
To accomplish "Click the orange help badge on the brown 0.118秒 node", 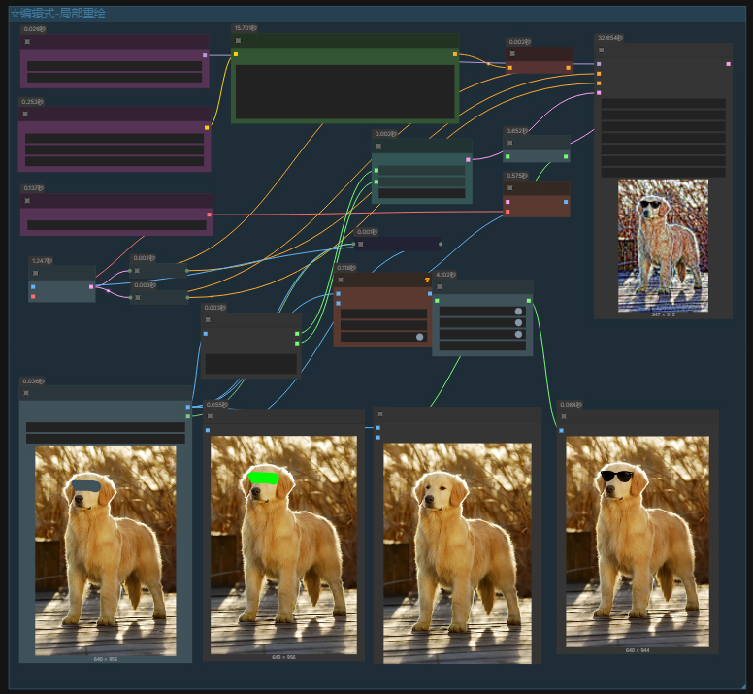I will [427, 280].
